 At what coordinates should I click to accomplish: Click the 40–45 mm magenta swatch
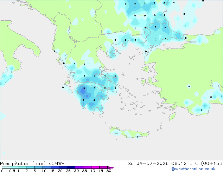click(x=95, y=167)
